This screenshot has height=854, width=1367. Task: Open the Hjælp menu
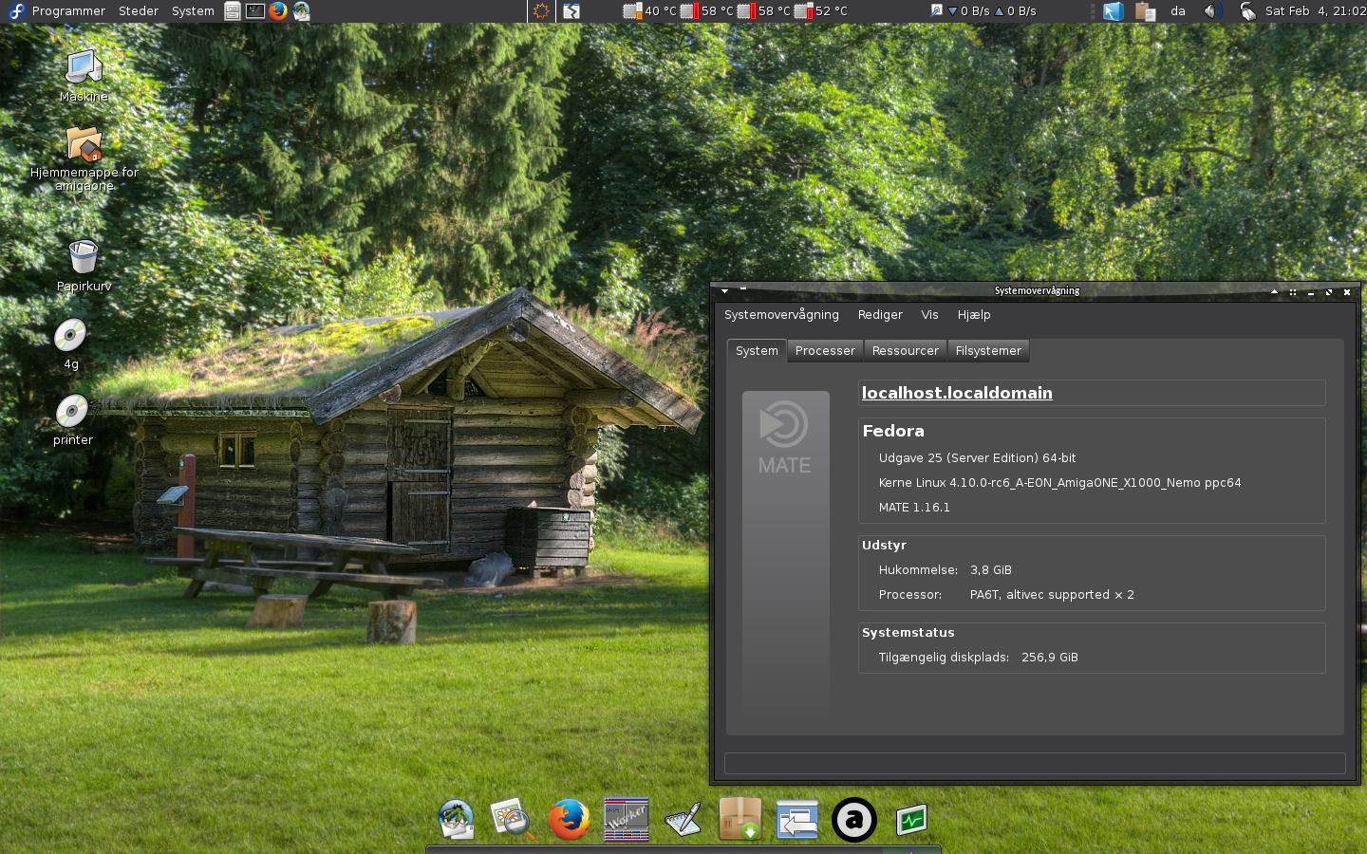(x=974, y=315)
